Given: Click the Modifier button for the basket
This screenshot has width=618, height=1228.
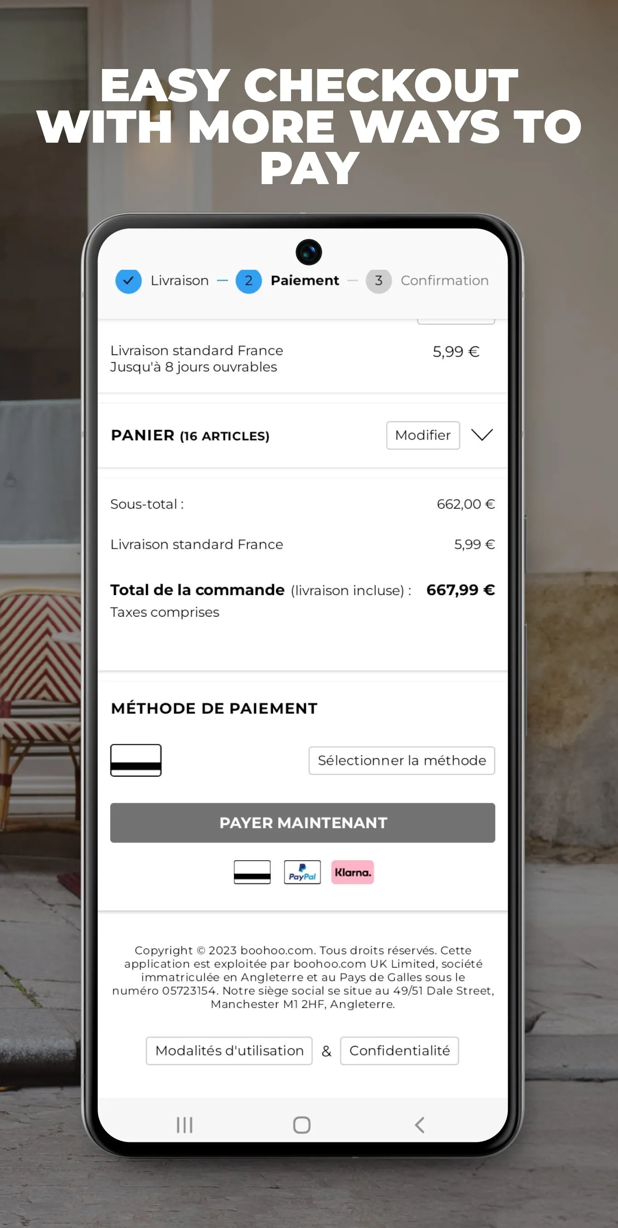Looking at the screenshot, I should pos(423,435).
